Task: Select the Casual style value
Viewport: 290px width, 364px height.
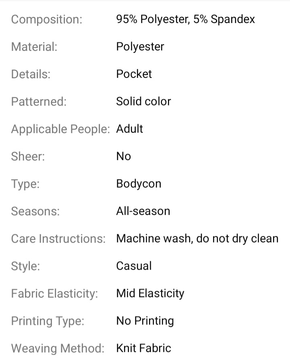Action: (x=134, y=266)
